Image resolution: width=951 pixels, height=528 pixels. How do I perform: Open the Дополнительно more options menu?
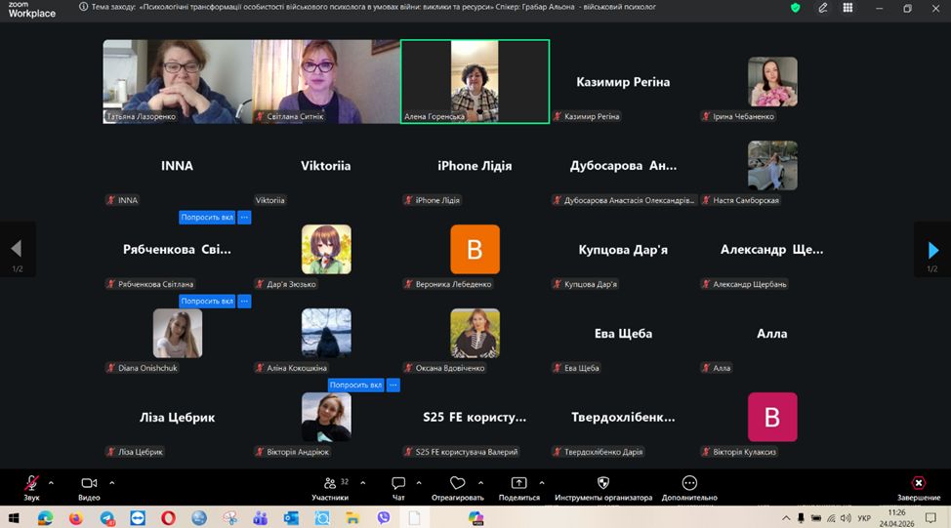689,485
